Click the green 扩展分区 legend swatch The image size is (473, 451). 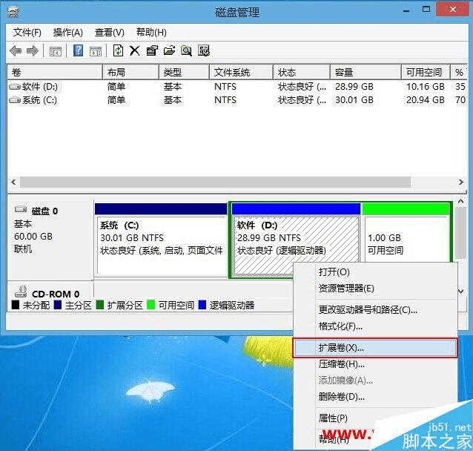click(x=99, y=305)
